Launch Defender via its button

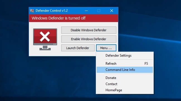[78, 48]
